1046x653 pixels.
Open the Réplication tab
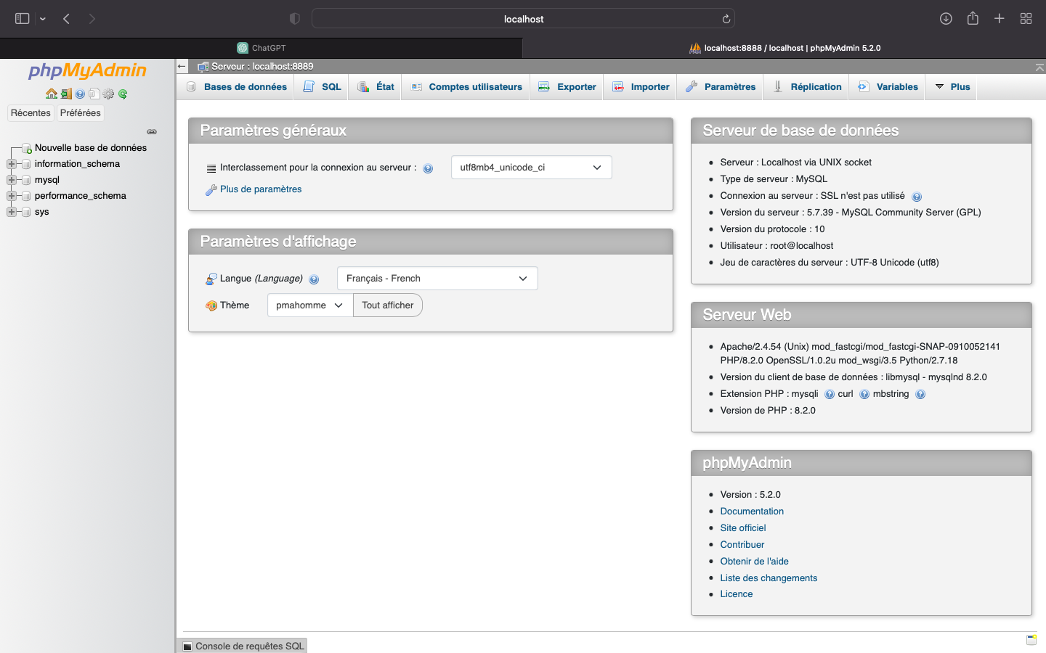(807, 87)
